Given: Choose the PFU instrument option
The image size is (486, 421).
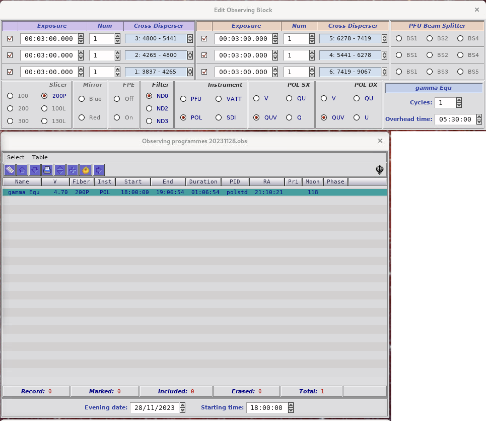Looking at the screenshot, I should point(183,99).
